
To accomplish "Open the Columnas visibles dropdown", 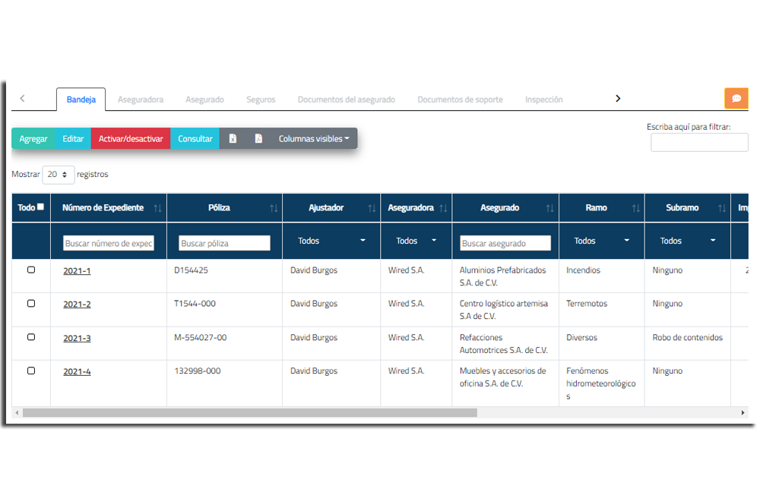I will (x=314, y=139).
